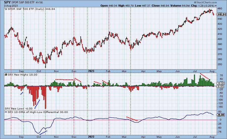The image size is (227, 139).
Task: Click the 400 price axis label
Action: [x=220, y=39]
